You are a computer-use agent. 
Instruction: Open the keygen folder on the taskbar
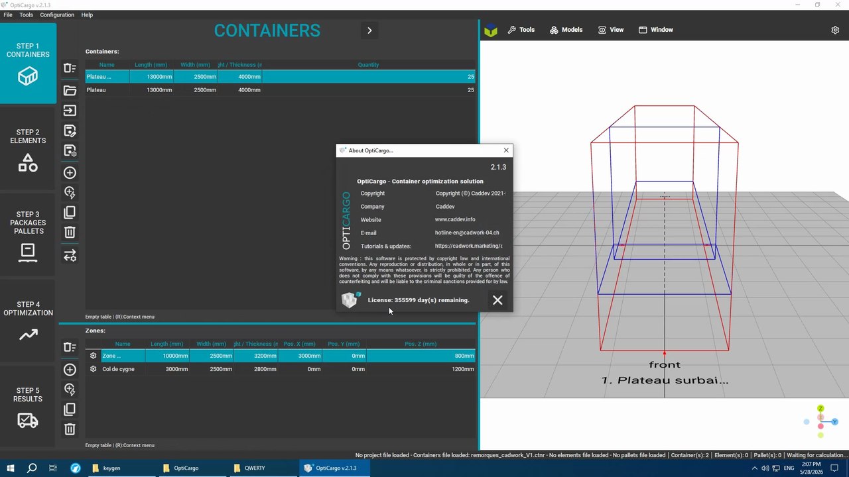click(x=121, y=468)
